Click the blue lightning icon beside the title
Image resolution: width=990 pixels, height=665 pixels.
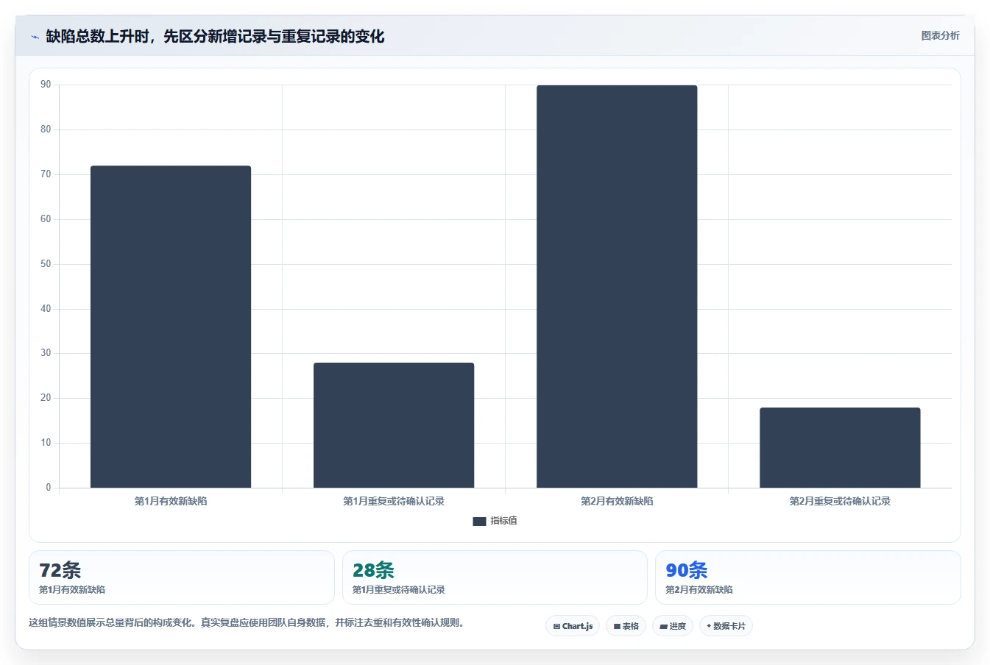35,37
